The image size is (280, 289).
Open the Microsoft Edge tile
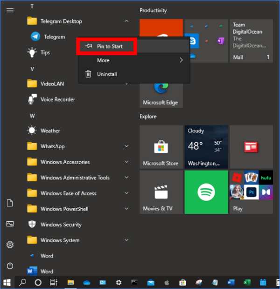point(161,95)
